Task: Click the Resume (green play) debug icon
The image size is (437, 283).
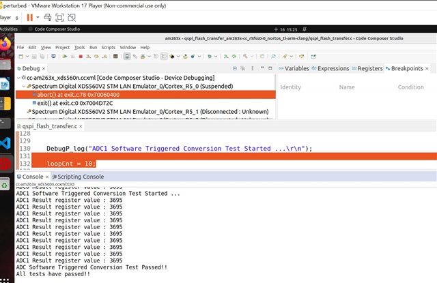Action: (65, 56)
